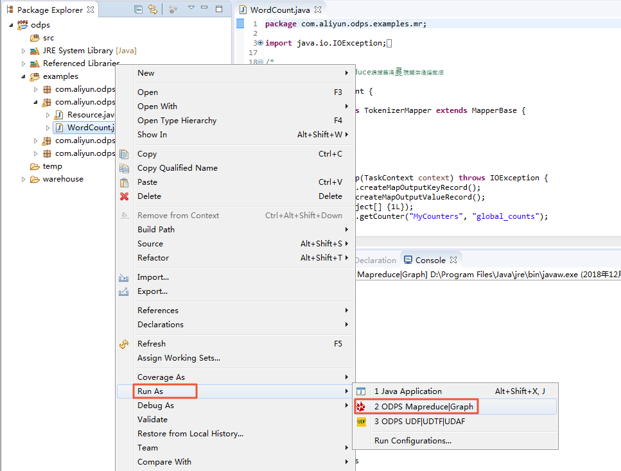Click the Paste clipboard icon
Viewport: 621px width, 471px height.
pos(124,182)
